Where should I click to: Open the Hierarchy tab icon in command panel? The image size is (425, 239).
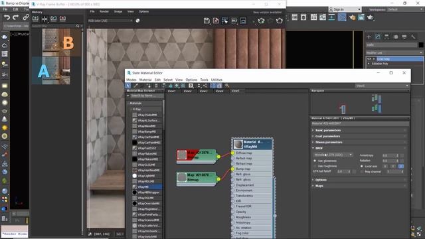[x=386, y=37]
